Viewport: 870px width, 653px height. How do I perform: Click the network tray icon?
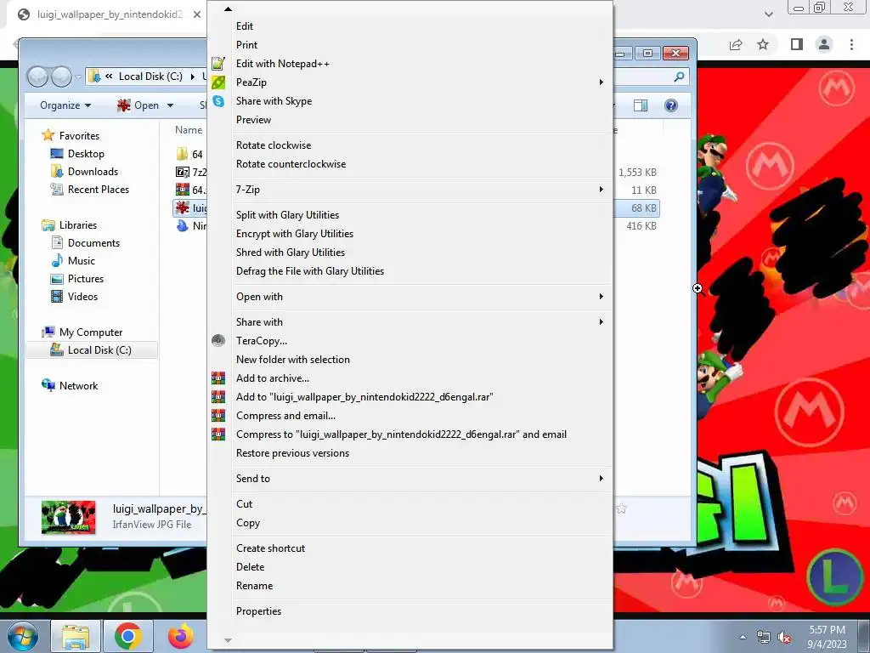point(764,638)
